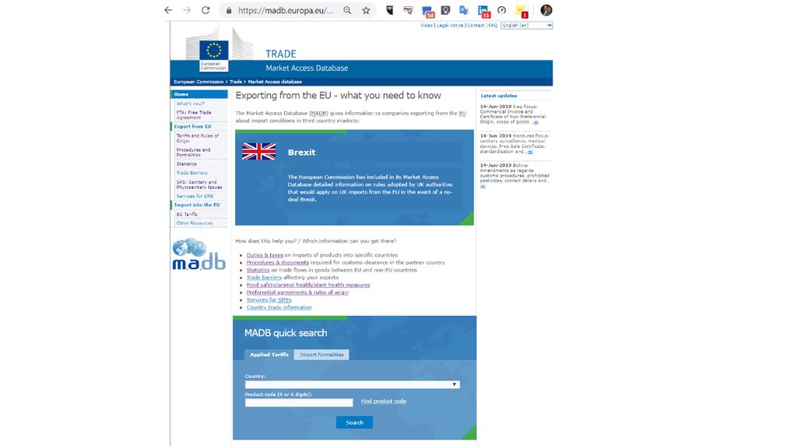Open the Bolivia update arrow icon
The image size is (797, 448).
[x=483, y=187]
